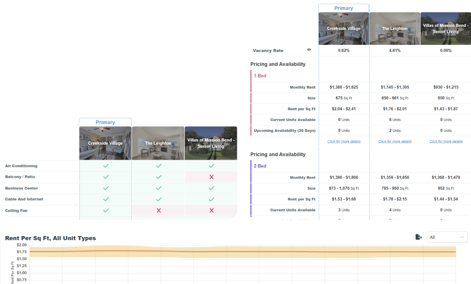This screenshot has height=284, width=471.
Task: Click the Balcony / Patio red X for Villas
Action: click(x=211, y=177)
